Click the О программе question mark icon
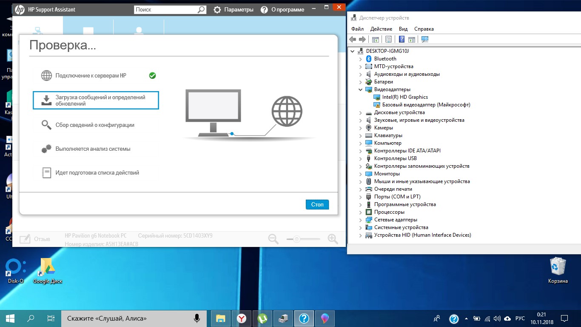Image resolution: width=581 pixels, height=327 pixels. pos(264,9)
